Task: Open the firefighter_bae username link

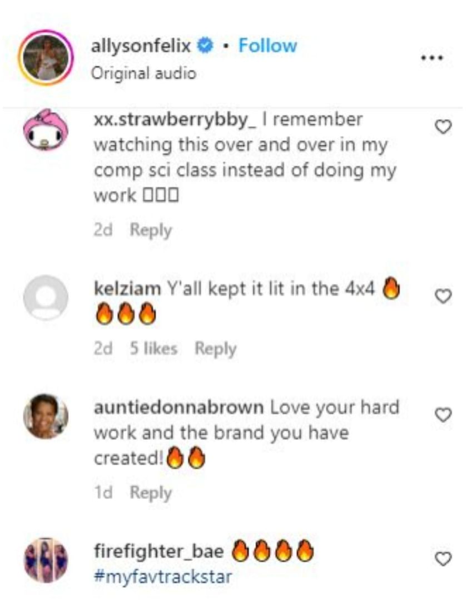Action: (158, 551)
